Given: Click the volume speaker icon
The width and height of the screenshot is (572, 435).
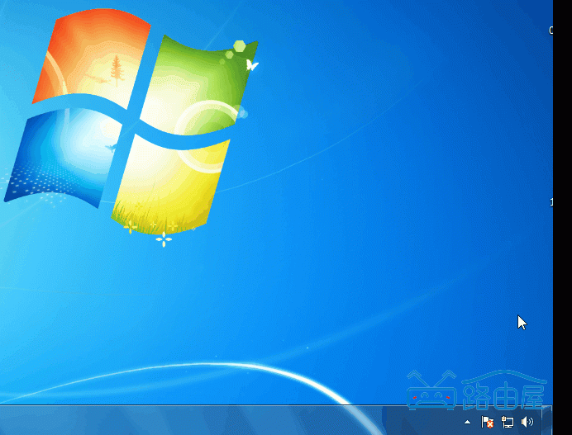Looking at the screenshot, I should point(527,422).
